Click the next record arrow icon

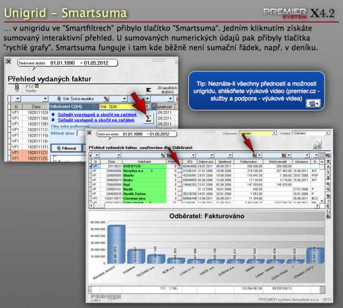point(328,172)
